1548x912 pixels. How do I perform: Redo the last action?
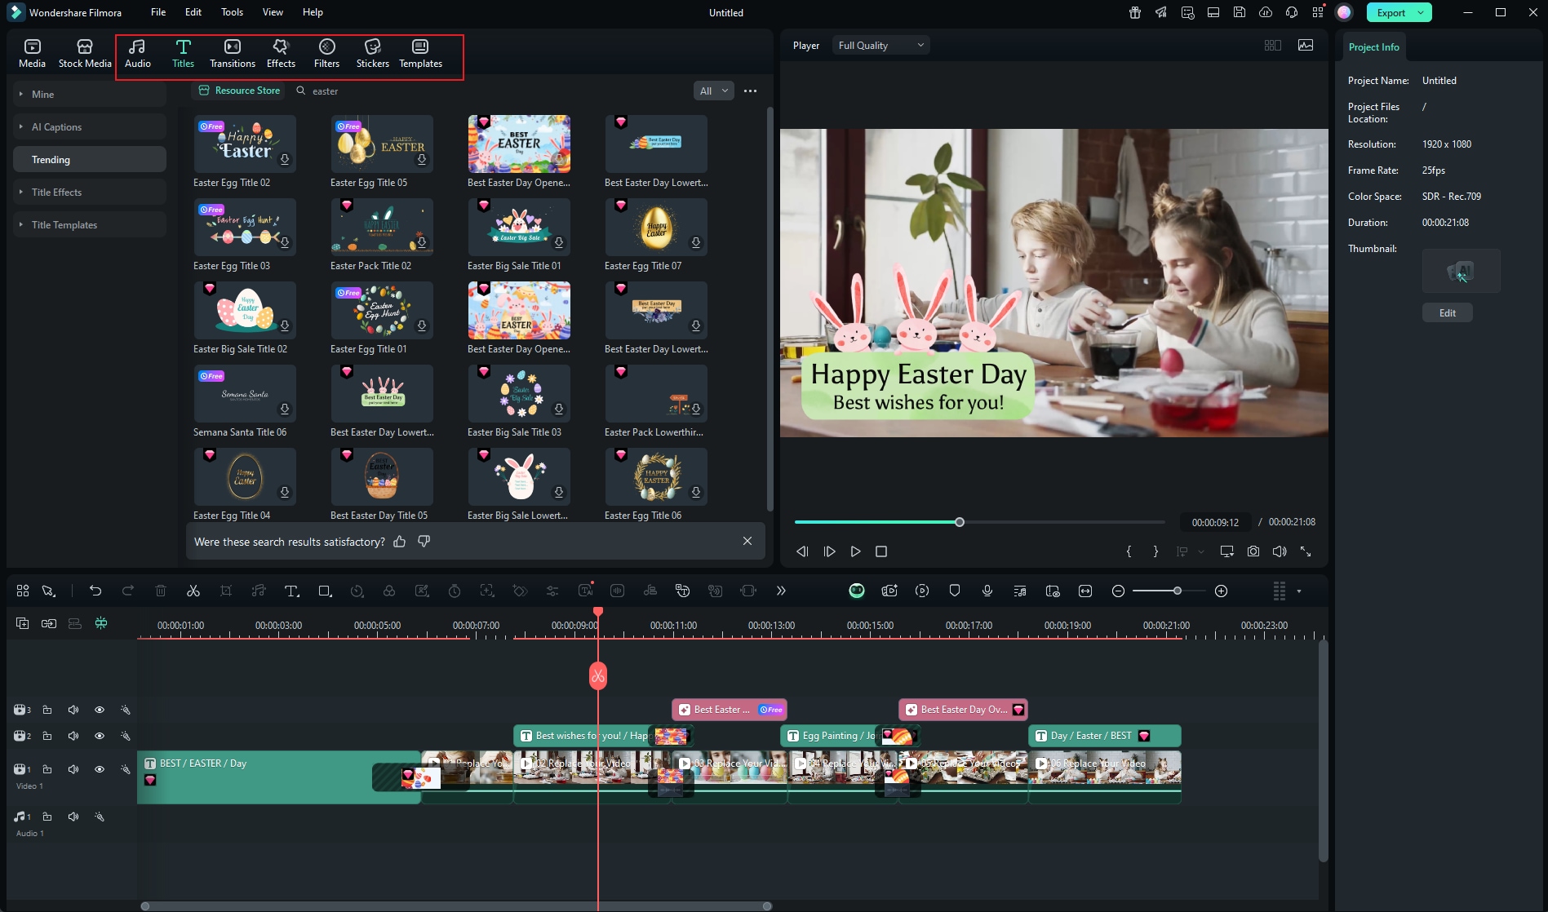click(128, 591)
